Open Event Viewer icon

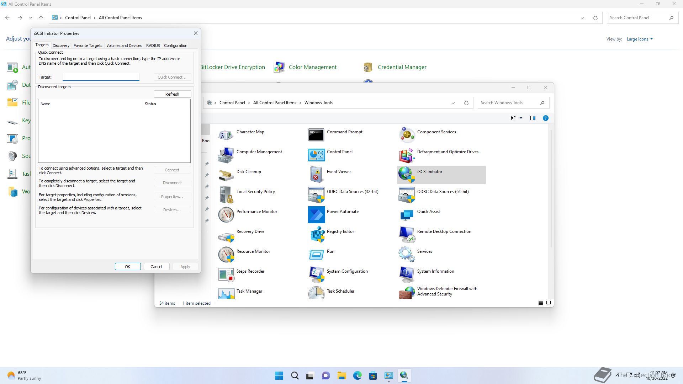tap(316, 175)
